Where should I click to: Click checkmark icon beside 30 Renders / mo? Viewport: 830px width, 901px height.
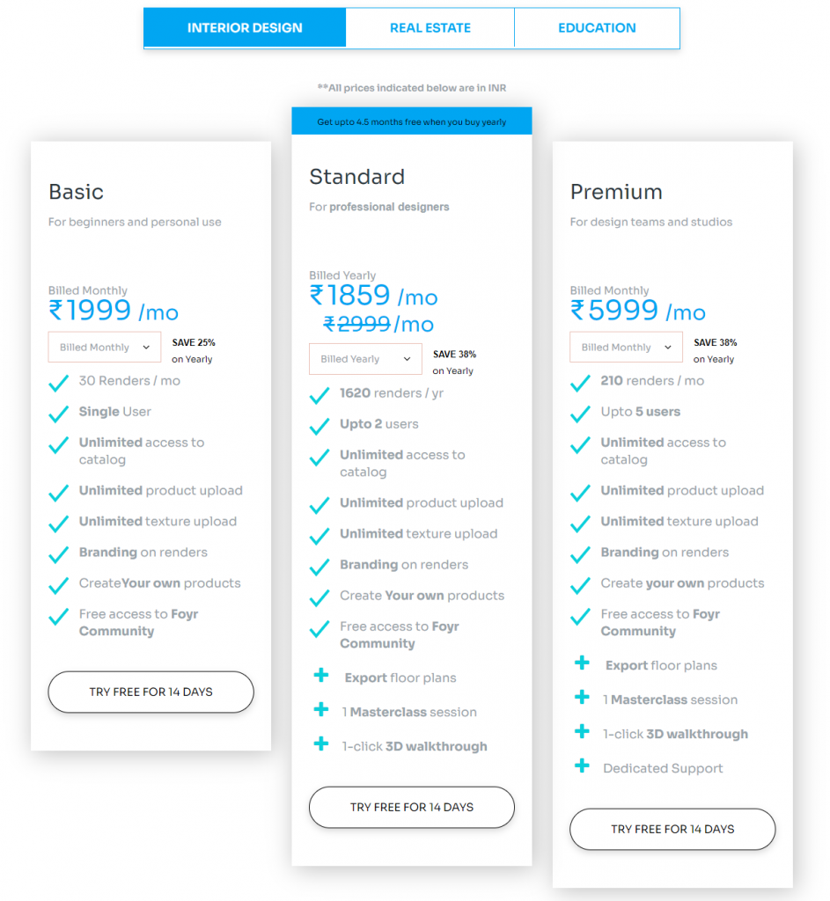click(x=59, y=383)
